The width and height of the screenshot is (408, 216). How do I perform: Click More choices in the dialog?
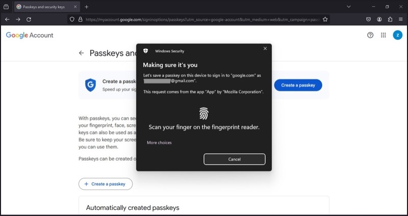pos(159,143)
